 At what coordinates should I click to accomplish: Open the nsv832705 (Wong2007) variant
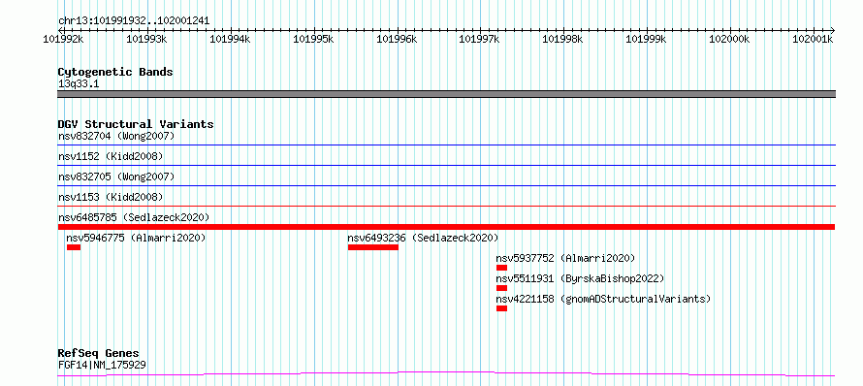coord(116,177)
